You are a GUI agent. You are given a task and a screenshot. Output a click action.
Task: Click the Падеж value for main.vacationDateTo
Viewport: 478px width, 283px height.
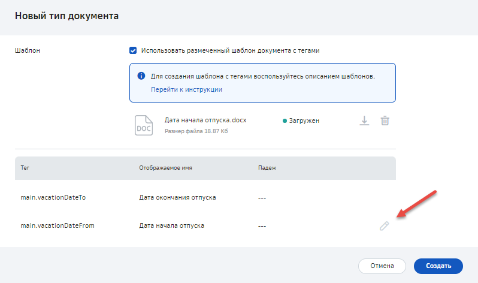262,198
